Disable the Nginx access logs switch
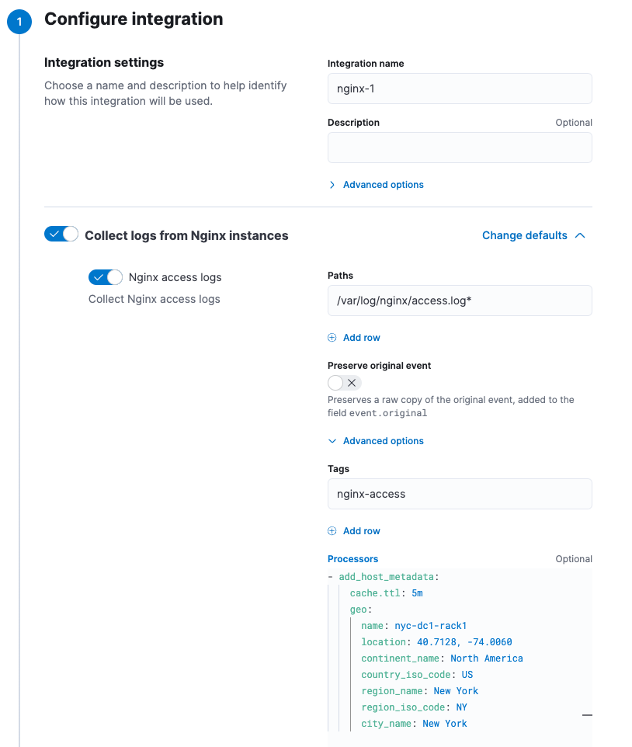632x747 pixels. pos(106,277)
